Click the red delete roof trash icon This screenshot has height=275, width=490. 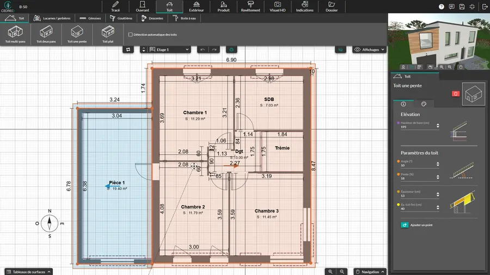coord(456,93)
